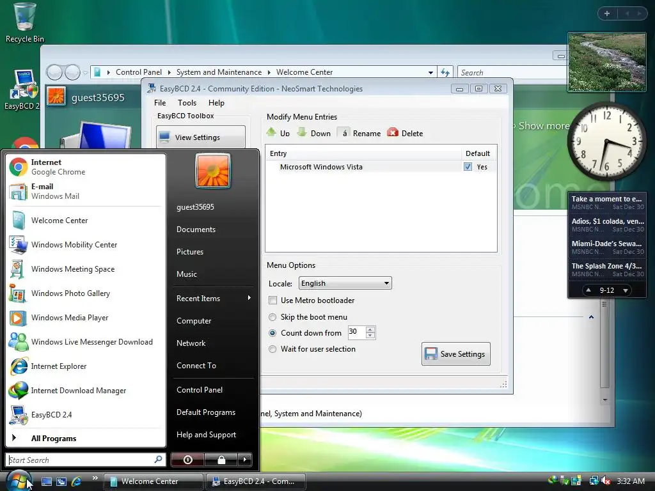Expand Recent Items submenu

[214, 298]
